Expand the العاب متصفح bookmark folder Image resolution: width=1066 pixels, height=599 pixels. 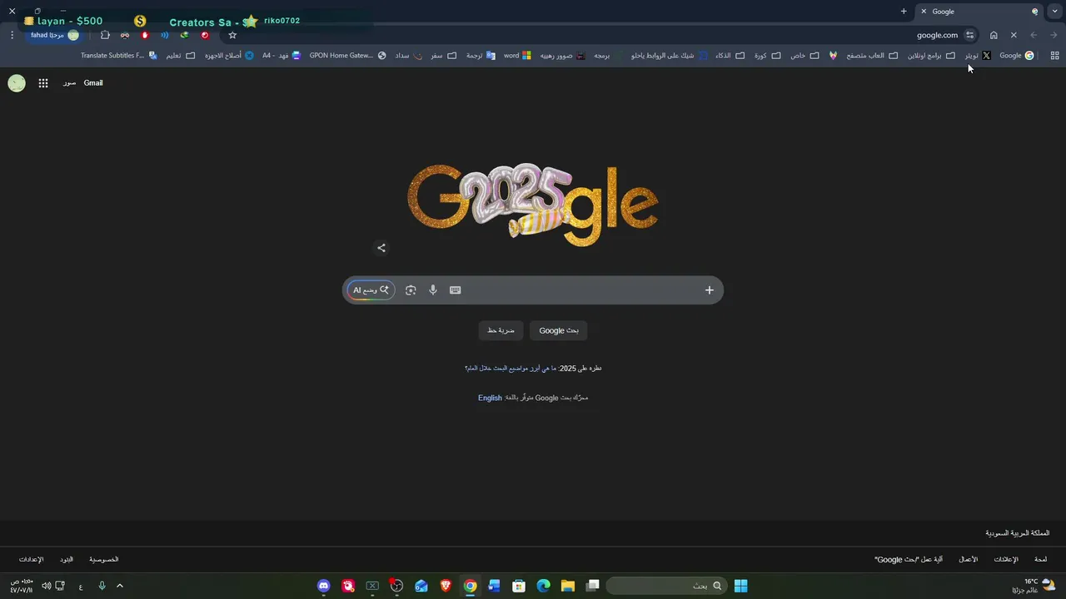[x=871, y=56]
